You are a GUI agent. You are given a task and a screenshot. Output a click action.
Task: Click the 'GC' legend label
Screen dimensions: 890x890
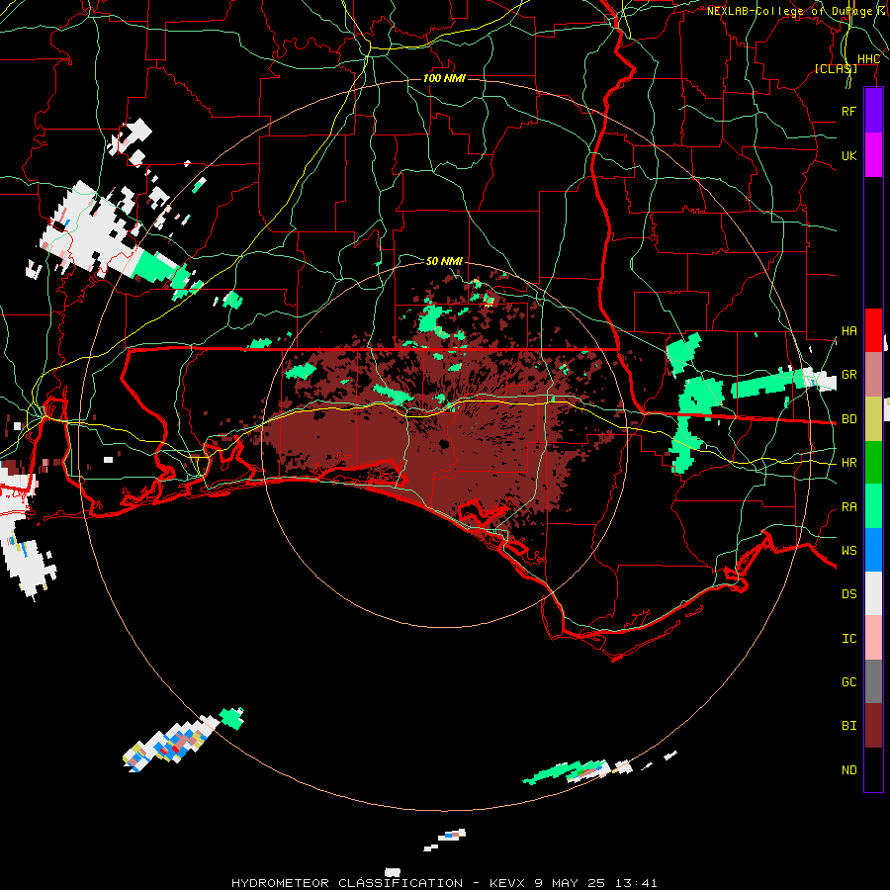point(848,682)
